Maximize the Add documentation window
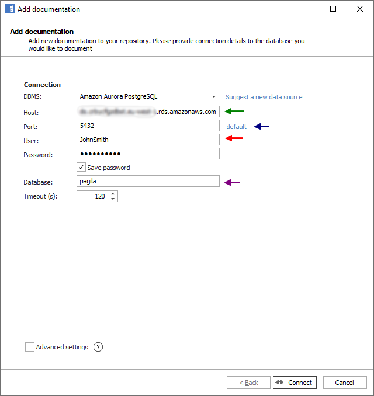 coord(333,9)
